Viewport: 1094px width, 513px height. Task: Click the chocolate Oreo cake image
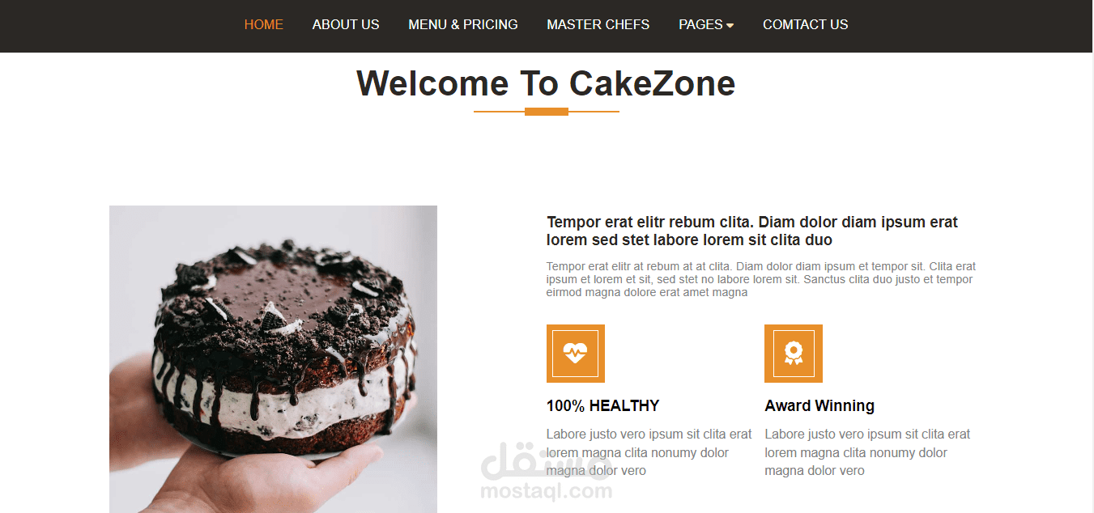(x=273, y=359)
